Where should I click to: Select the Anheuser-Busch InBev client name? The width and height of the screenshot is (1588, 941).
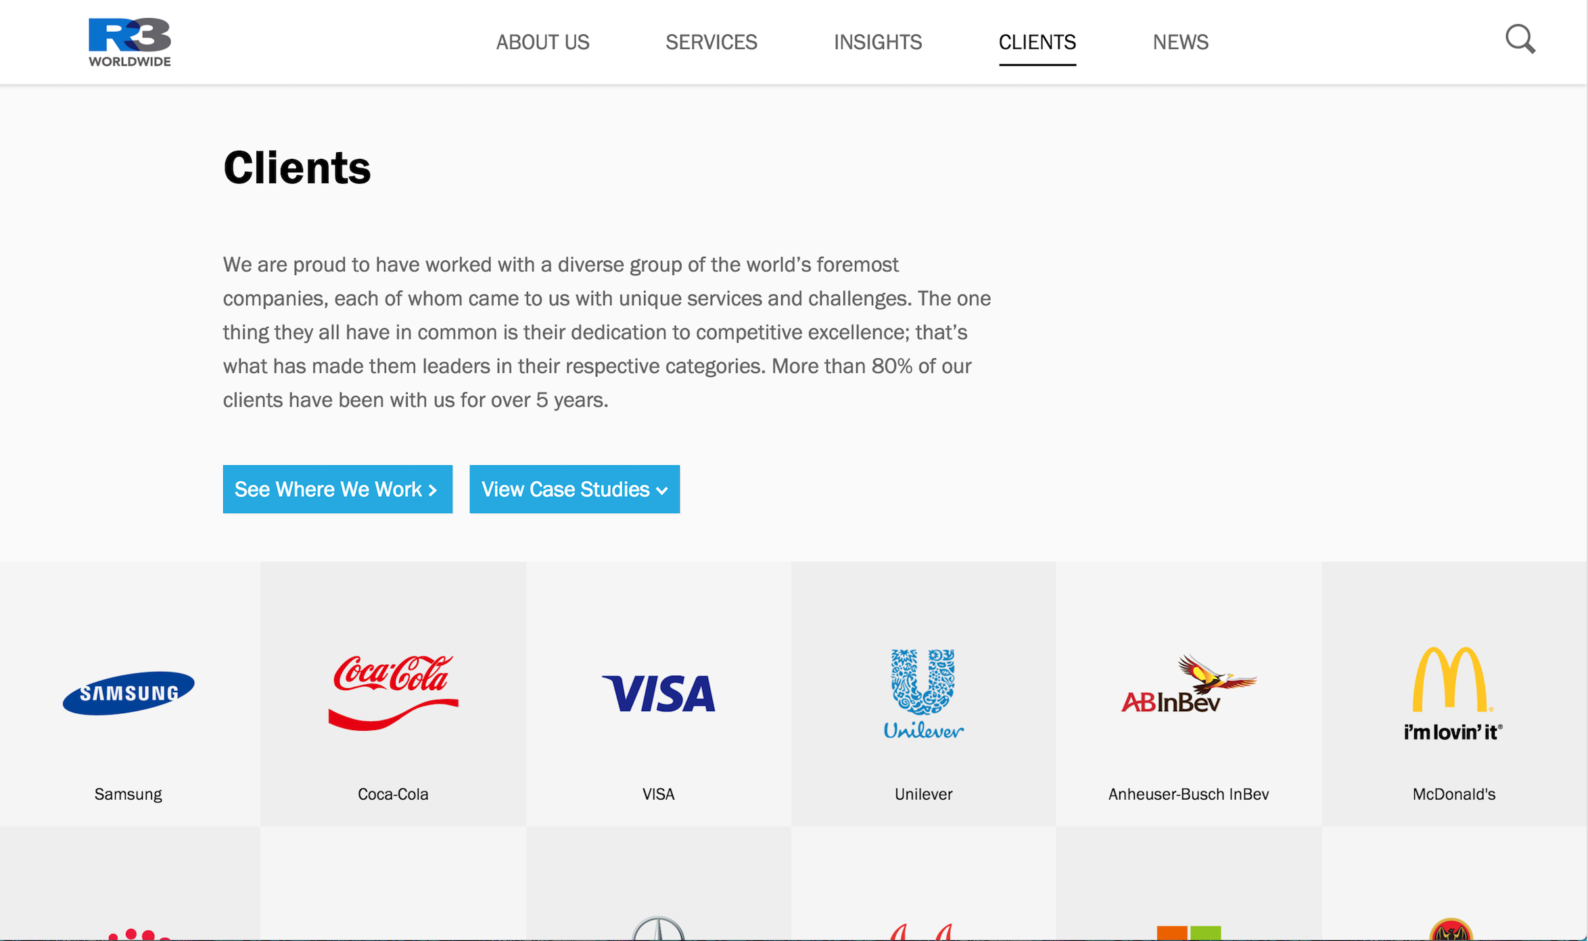tap(1188, 794)
